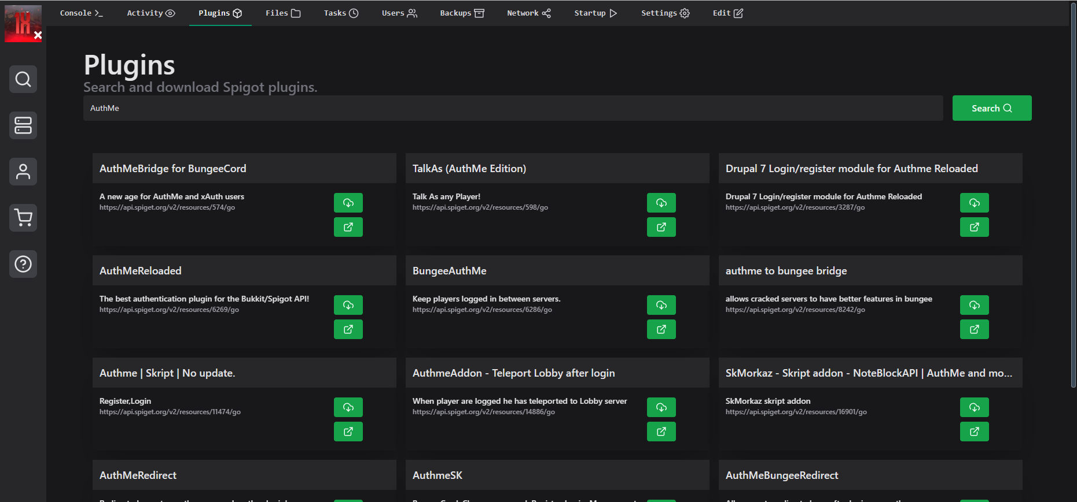Open the Backups tab

pos(462,13)
